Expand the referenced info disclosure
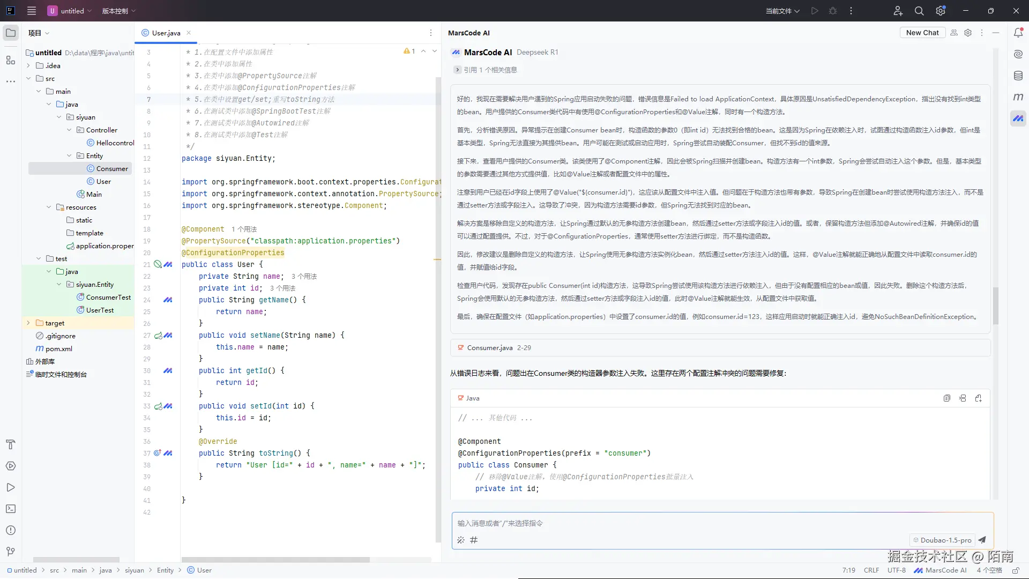This screenshot has width=1029, height=579. 457,70
